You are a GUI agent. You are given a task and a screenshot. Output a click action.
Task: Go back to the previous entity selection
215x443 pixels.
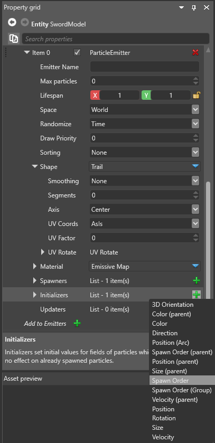pyautogui.click(x=12, y=22)
